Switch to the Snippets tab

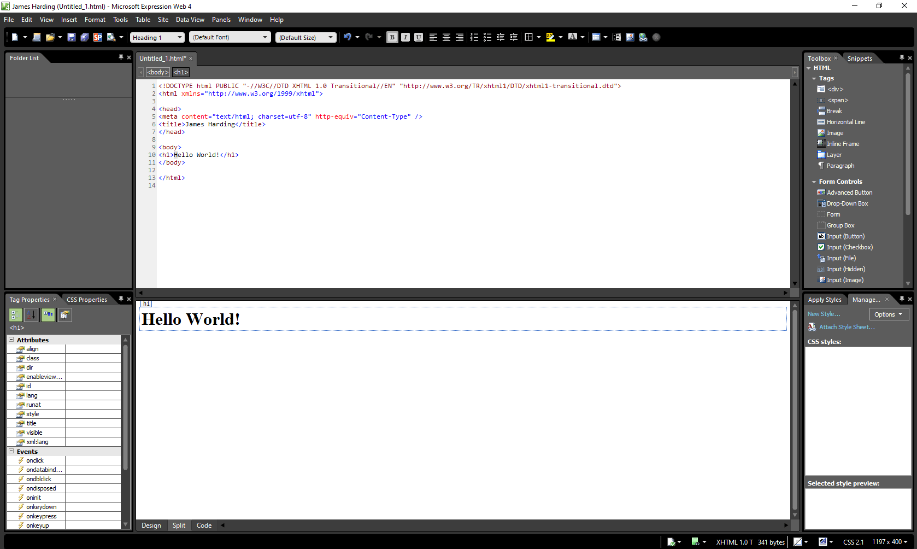[x=860, y=58]
